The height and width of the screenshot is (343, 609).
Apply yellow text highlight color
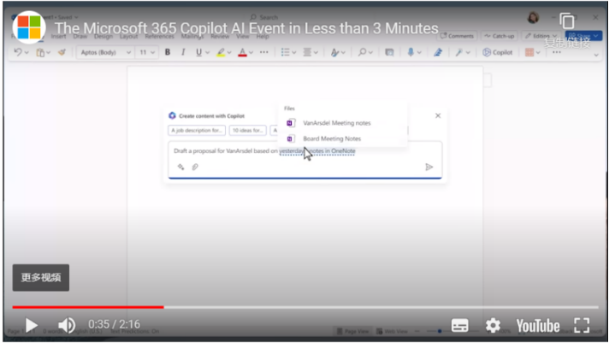tap(221, 52)
